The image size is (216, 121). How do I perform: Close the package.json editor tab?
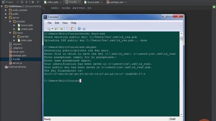126,2
